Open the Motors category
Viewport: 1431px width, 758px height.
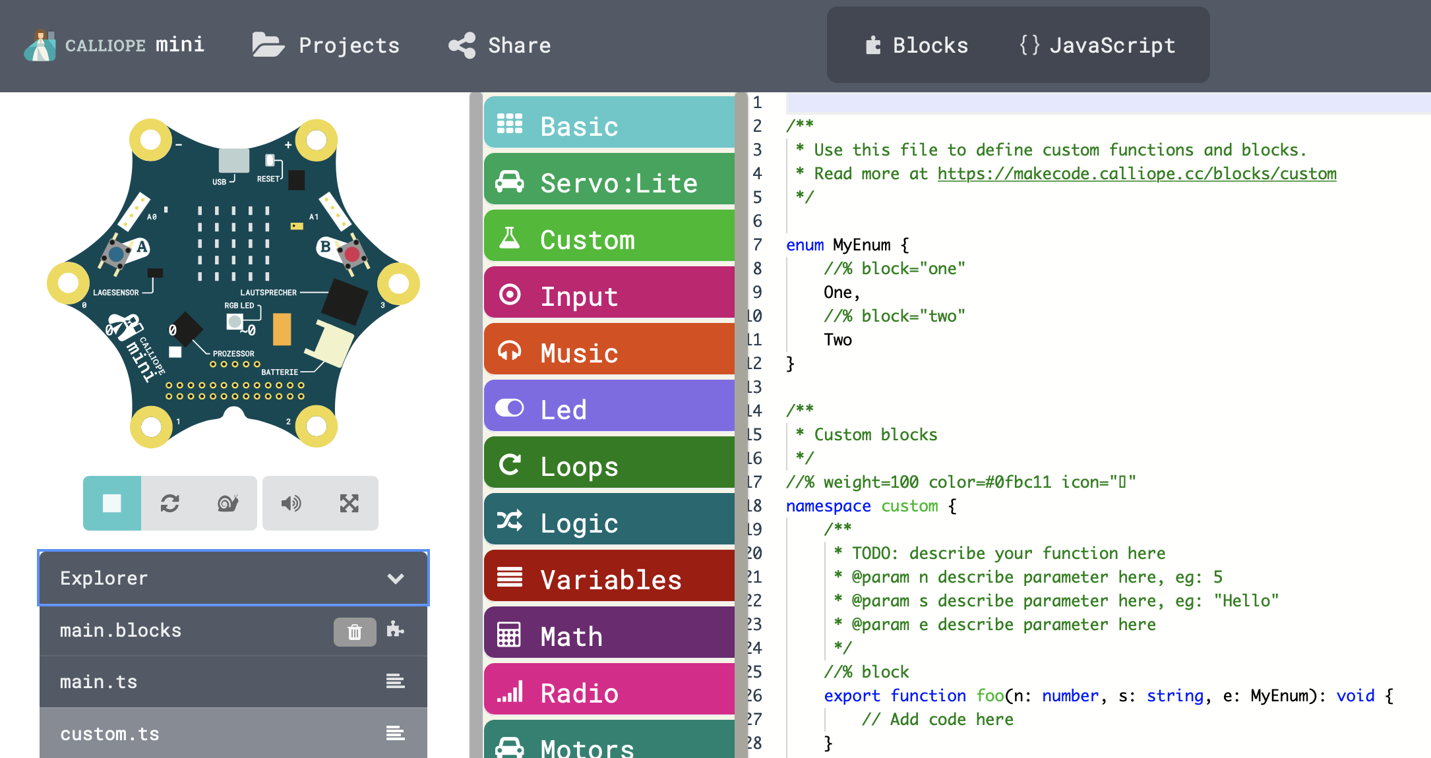(609, 740)
